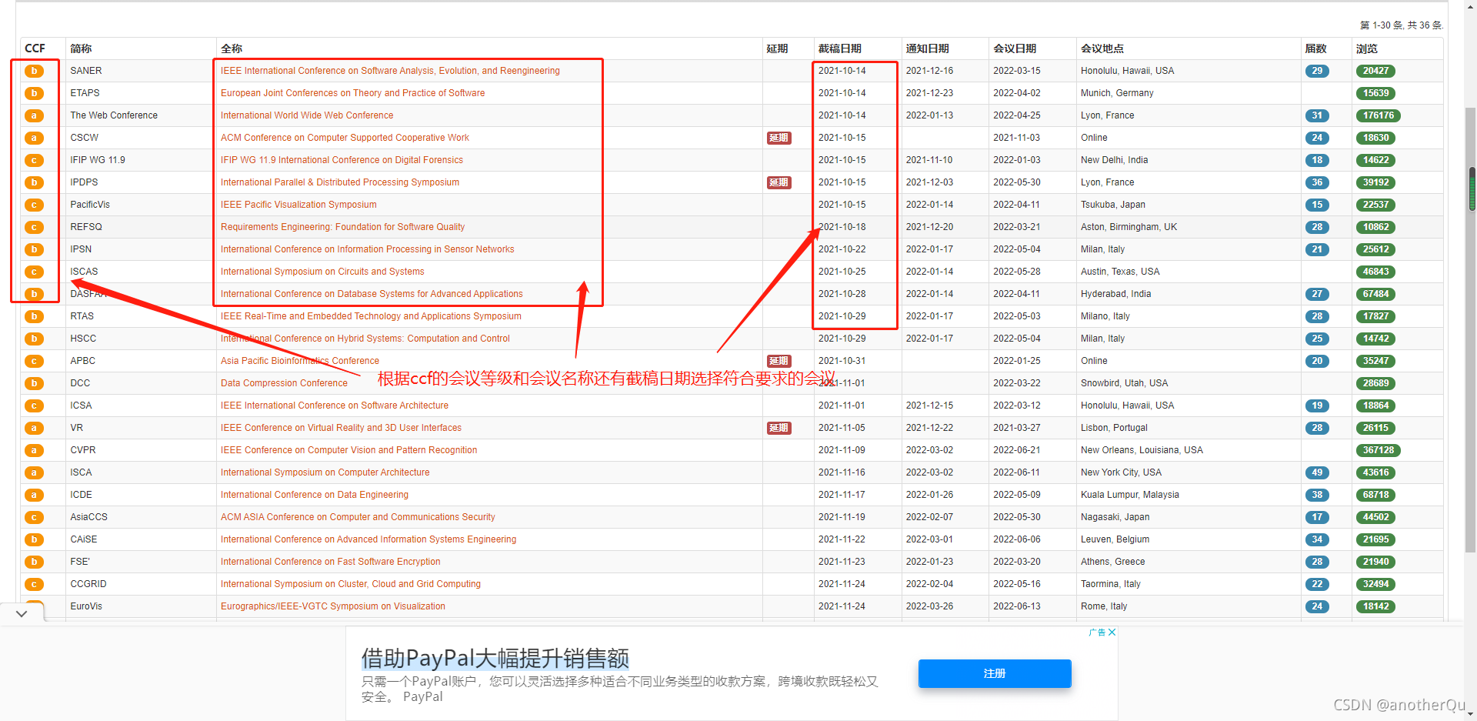Click the CCF 'b' badge for IPSN
Viewport: 1477px width, 721px height.
click(x=34, y=249)
